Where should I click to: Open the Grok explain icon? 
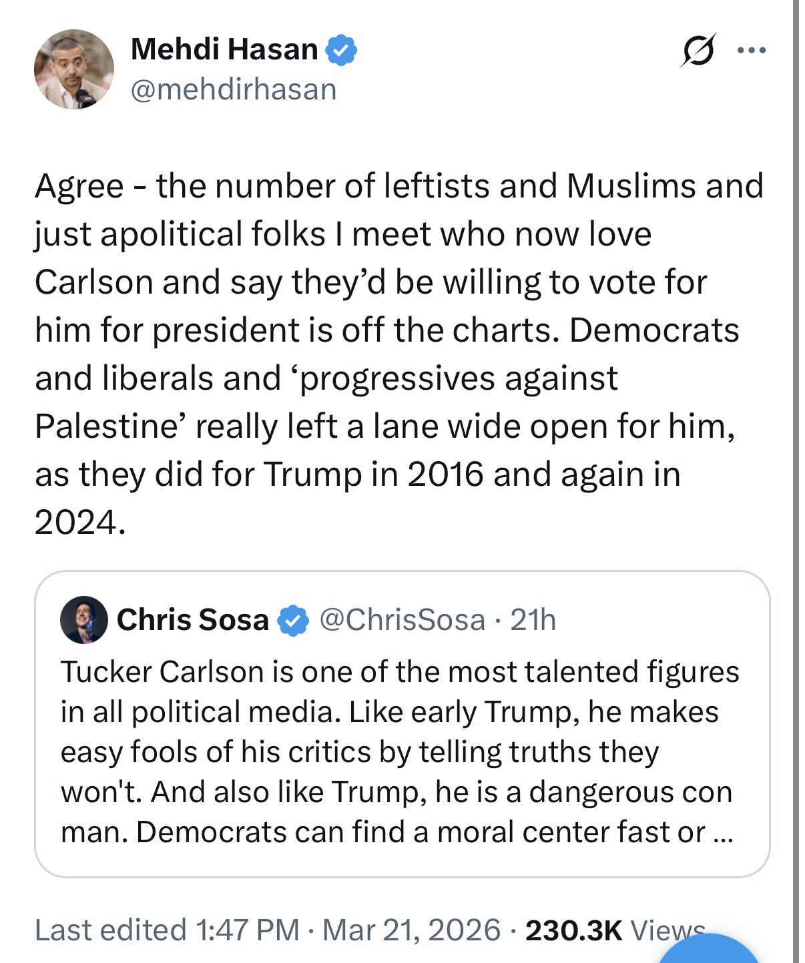click(x=698, y=50)
